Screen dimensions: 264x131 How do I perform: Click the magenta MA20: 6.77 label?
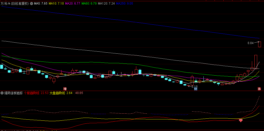click(x=73, y=3)
